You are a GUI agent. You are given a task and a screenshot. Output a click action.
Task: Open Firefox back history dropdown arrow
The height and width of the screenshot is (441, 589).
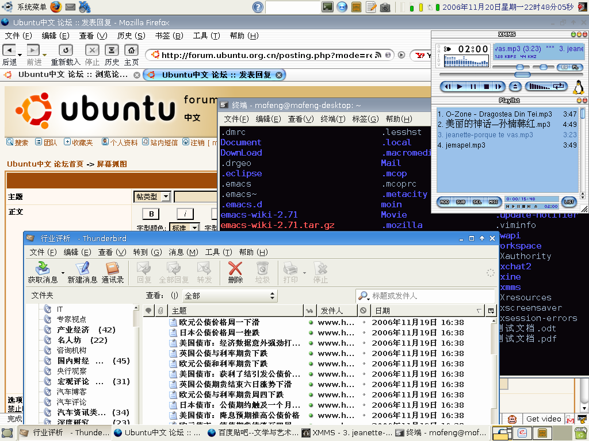[x=20, y=55]
